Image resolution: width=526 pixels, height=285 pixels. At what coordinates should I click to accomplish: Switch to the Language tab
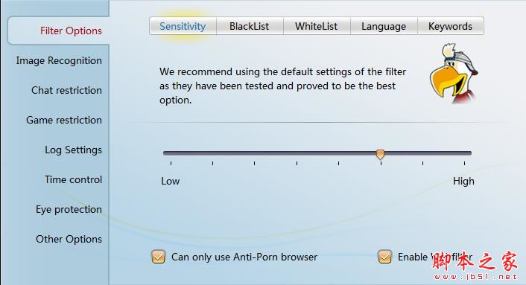pos(384,26)
